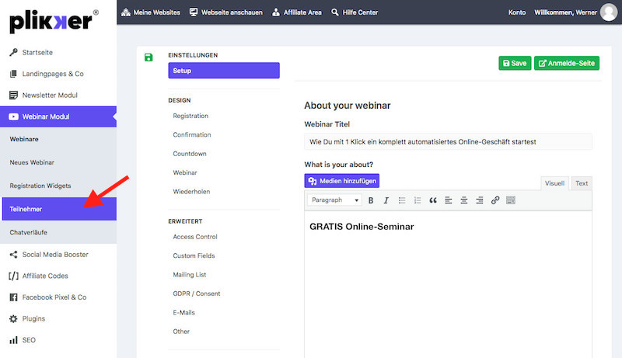Open the Anmelde-Seite button
The width and height of the screenshot is (622, 358).
pyautogui.click(x=567, y=63)
